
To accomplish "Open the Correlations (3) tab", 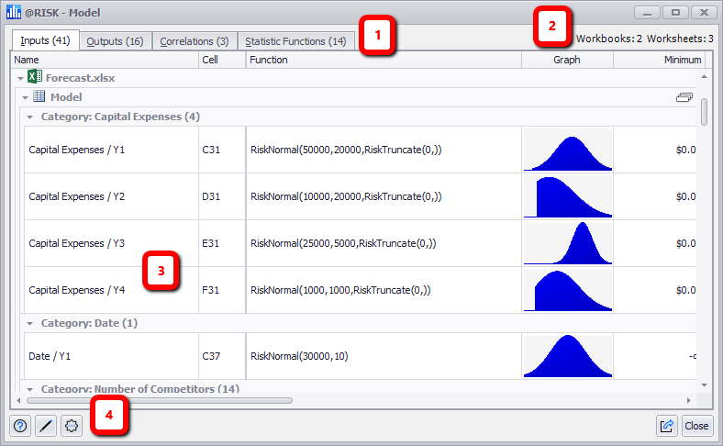I will (194, 41).
